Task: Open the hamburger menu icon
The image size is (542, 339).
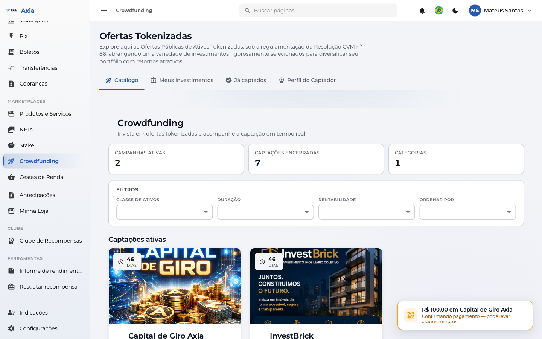Action: tap(104, 11)
